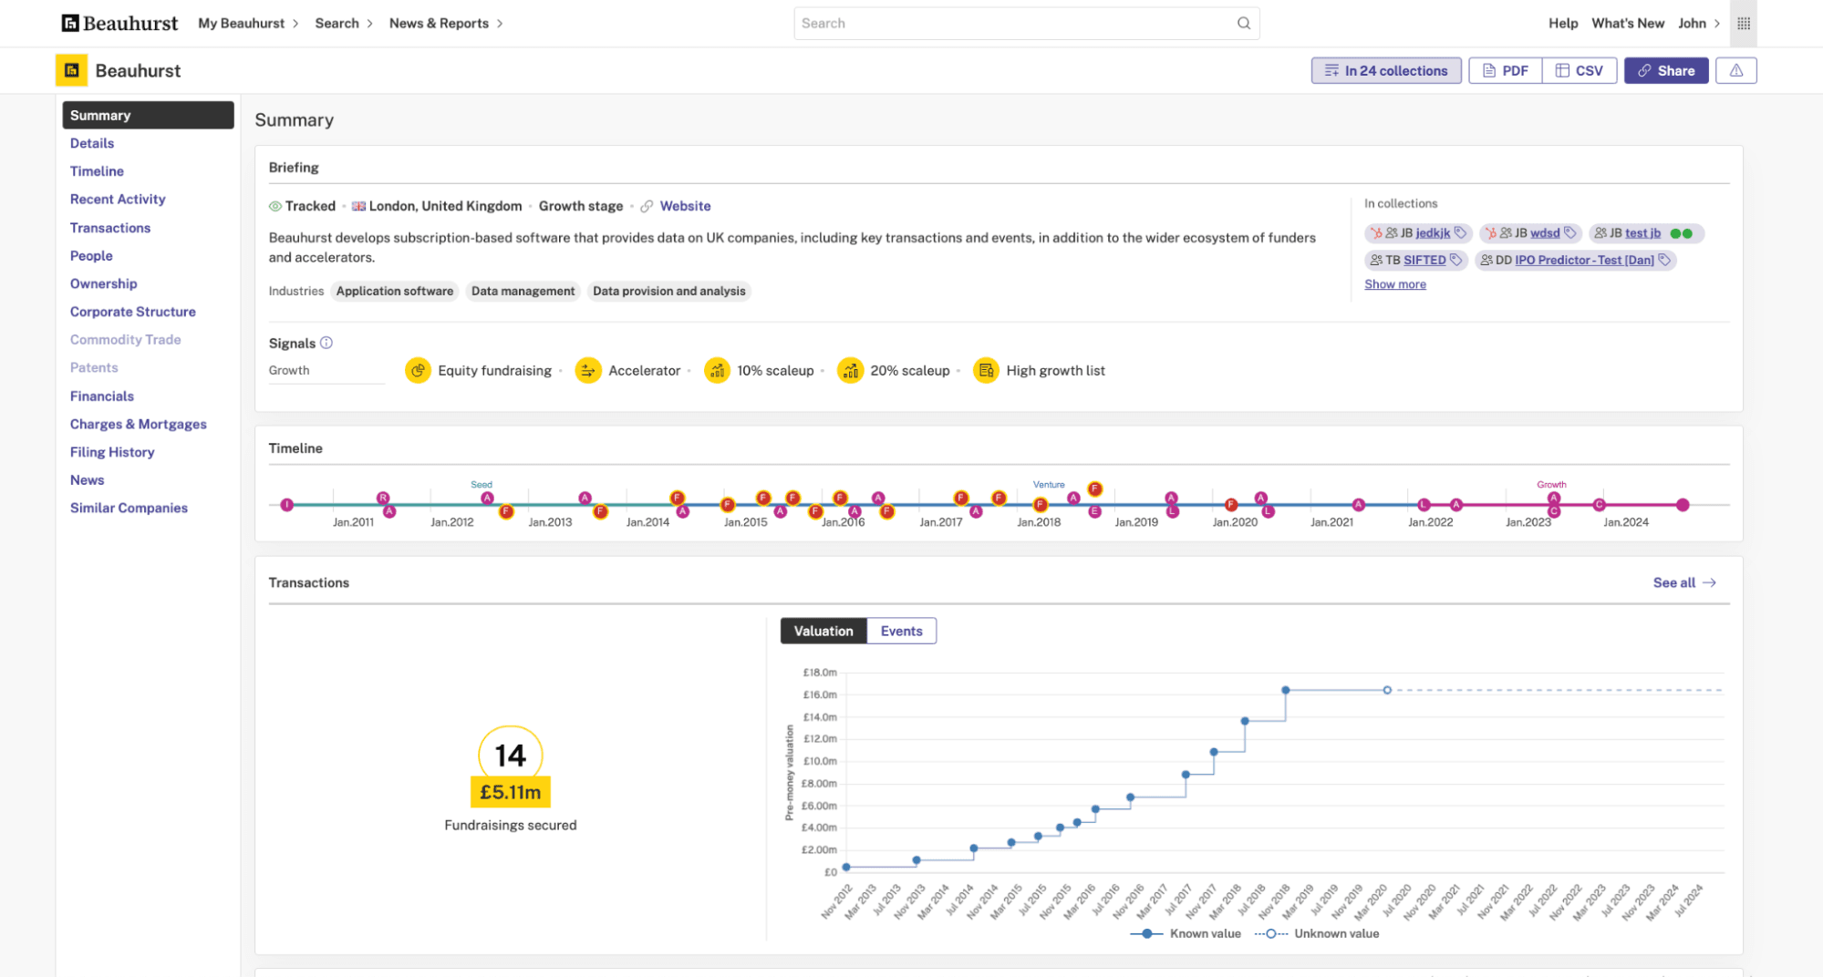Screen dimensions: 1823x977
Task: Open the IPO Predictor - Test [Dan] collection
Action: click(1584, 260)
